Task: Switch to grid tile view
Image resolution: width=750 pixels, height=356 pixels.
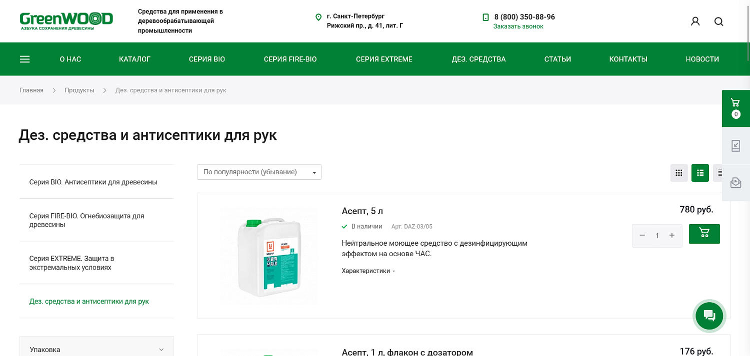Action: coord(679,173)
